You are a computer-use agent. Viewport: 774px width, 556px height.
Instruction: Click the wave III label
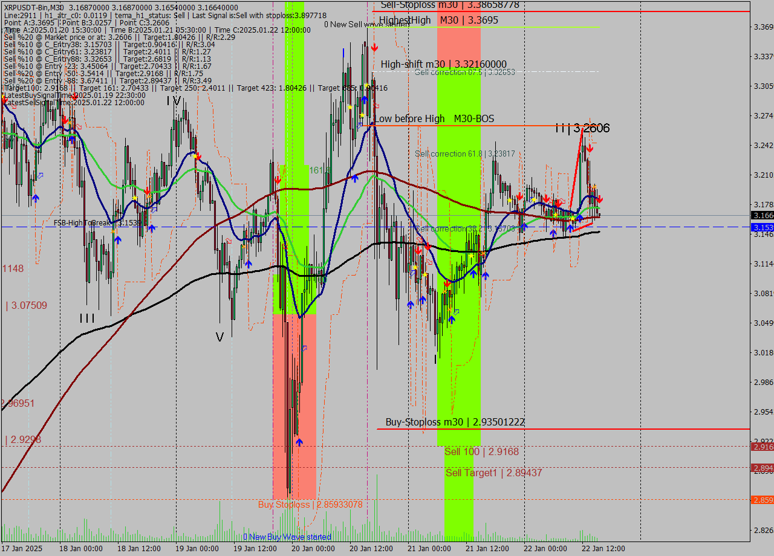tap(87, 318)
